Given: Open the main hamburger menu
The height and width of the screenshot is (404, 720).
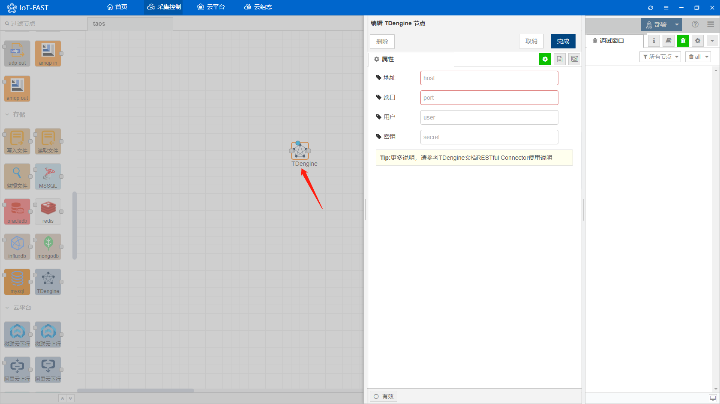Looking at the screenshot, I should (711, 24).
